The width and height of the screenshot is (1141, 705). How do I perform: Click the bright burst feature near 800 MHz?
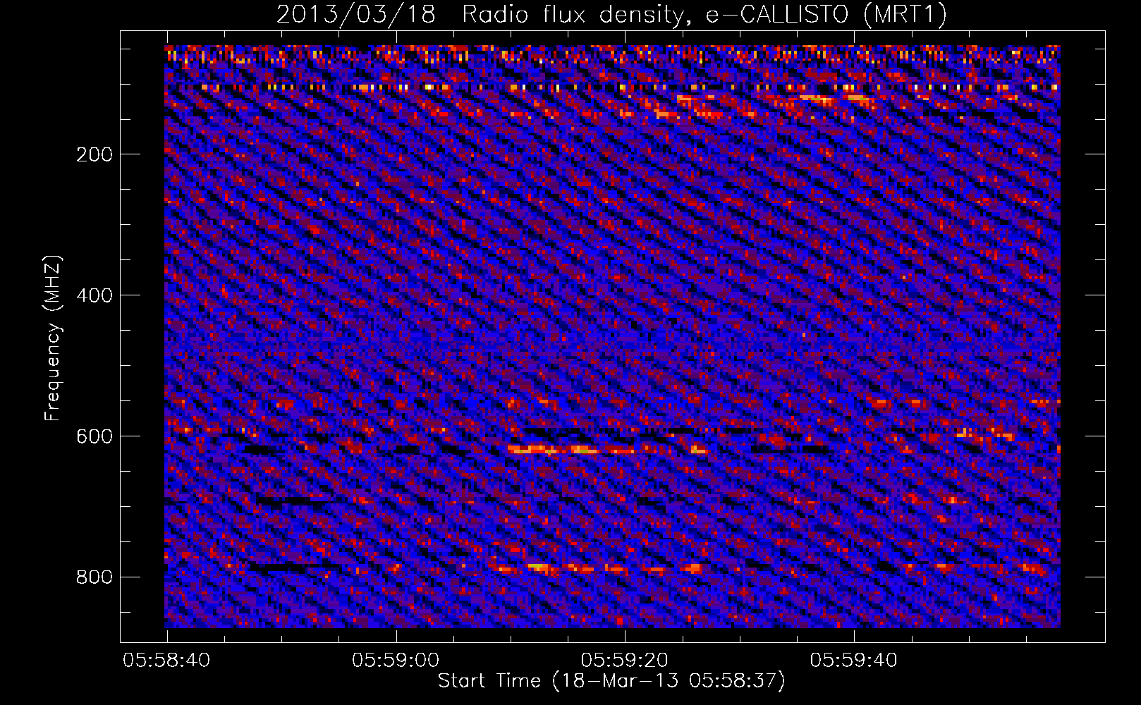pyautogui.click(x=539, y=567)
